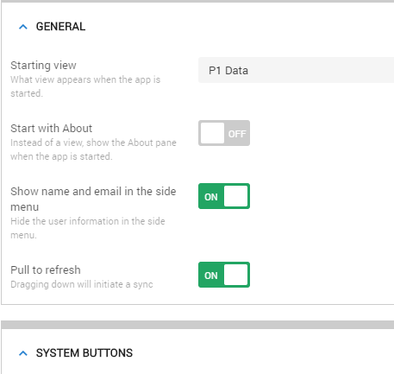Click the white knob of Start with About switch
Image resolution: width=394 pixels, height=374 pixels.
(212, 133)
